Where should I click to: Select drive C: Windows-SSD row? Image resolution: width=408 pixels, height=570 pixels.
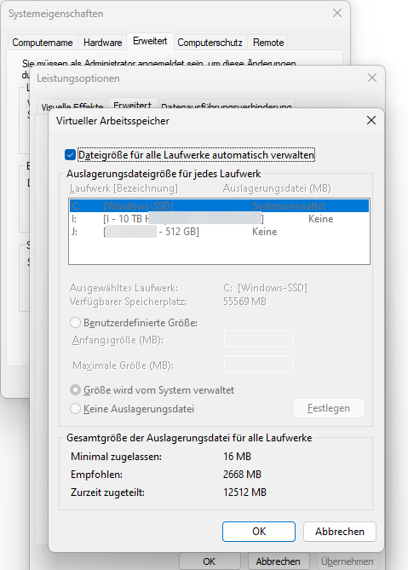(x=219, y=206)
